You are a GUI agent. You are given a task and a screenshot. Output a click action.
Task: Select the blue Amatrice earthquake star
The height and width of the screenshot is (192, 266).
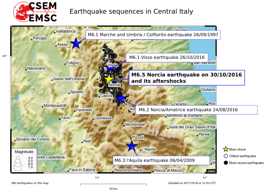coord(120,98)
